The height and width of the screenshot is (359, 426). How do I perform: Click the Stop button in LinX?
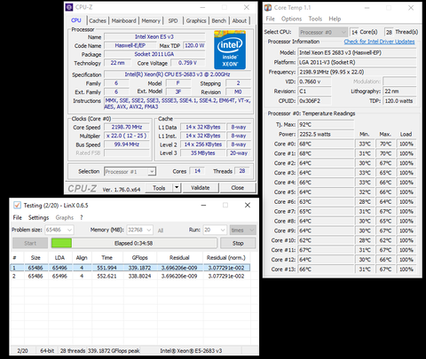click(238, 243)
